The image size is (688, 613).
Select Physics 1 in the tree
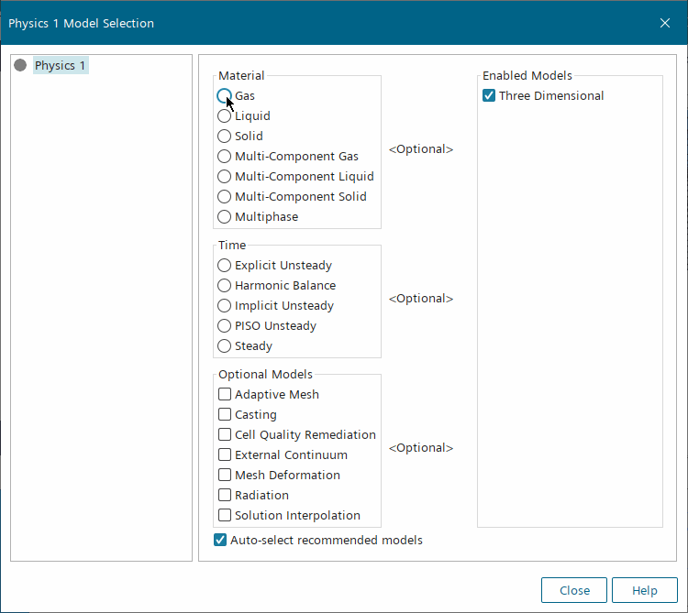(61, 66)
